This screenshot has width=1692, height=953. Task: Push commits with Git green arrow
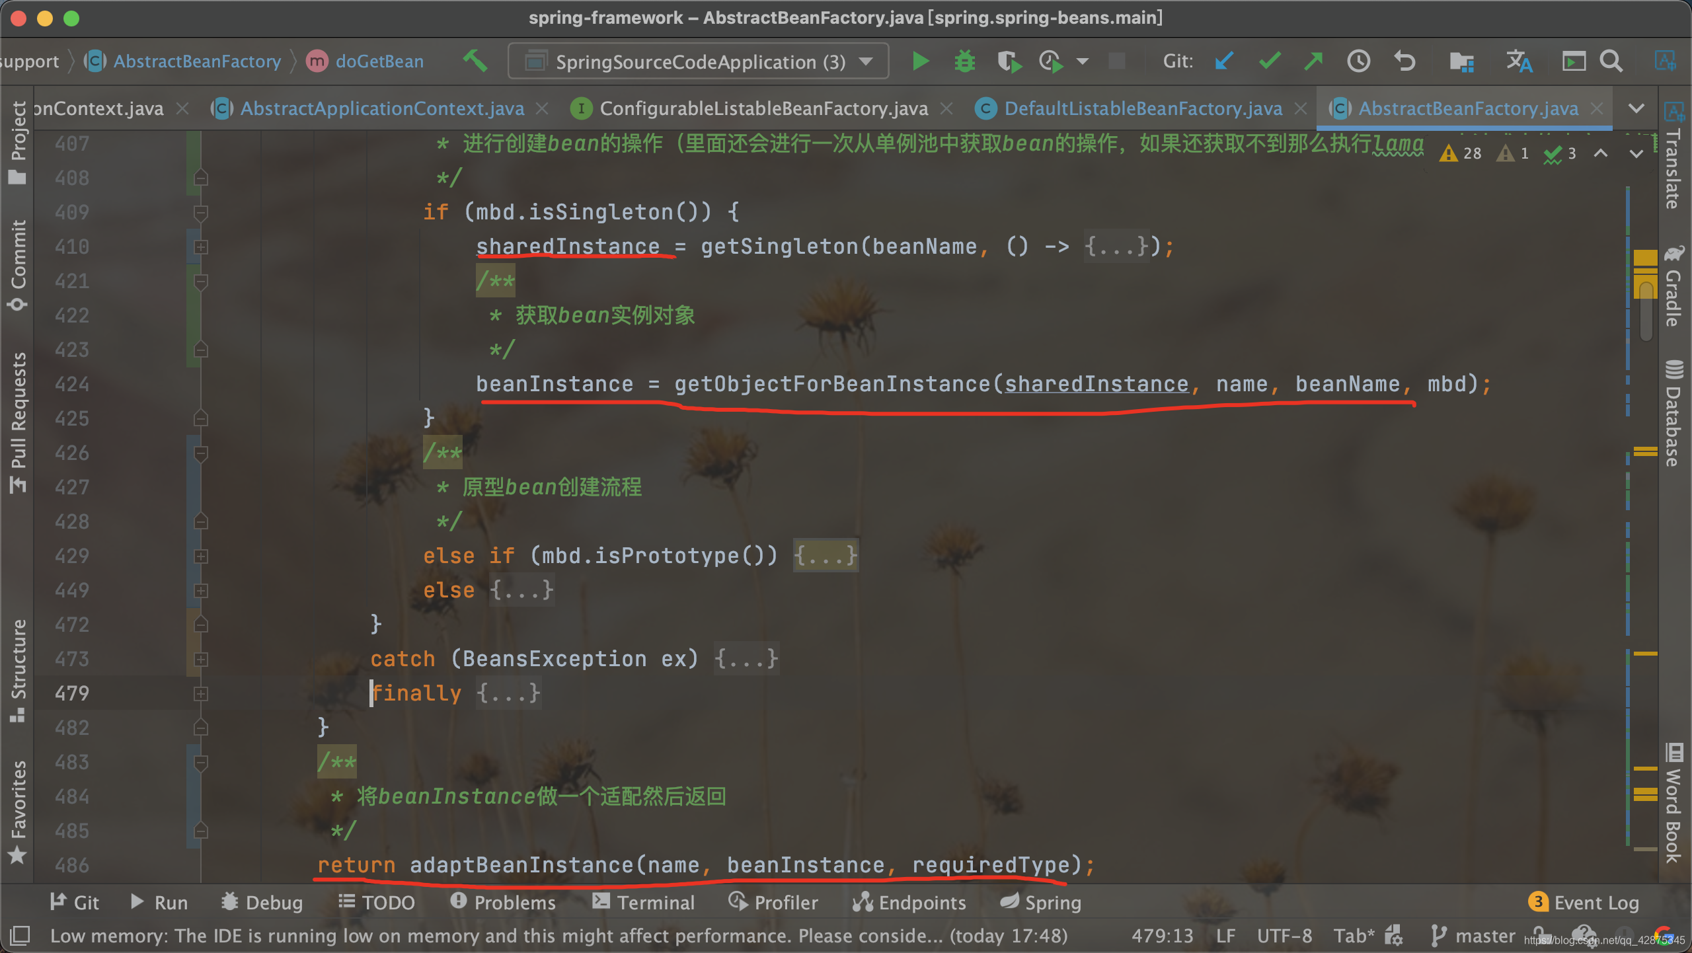pos(1313,61)
